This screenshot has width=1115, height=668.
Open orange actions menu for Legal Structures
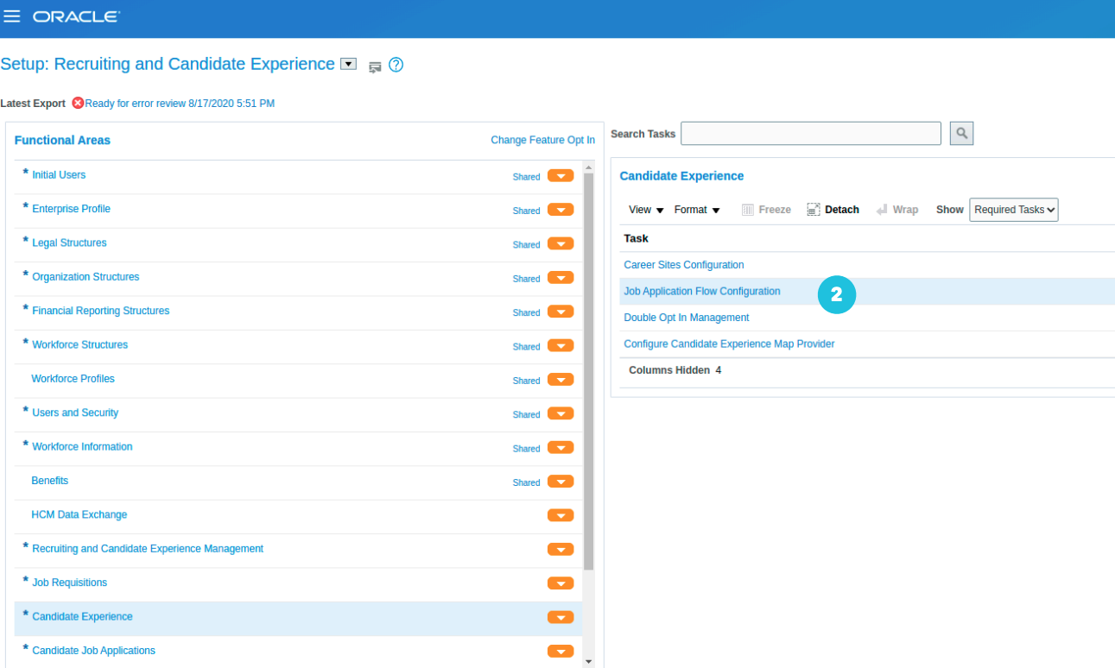point(561,243)
